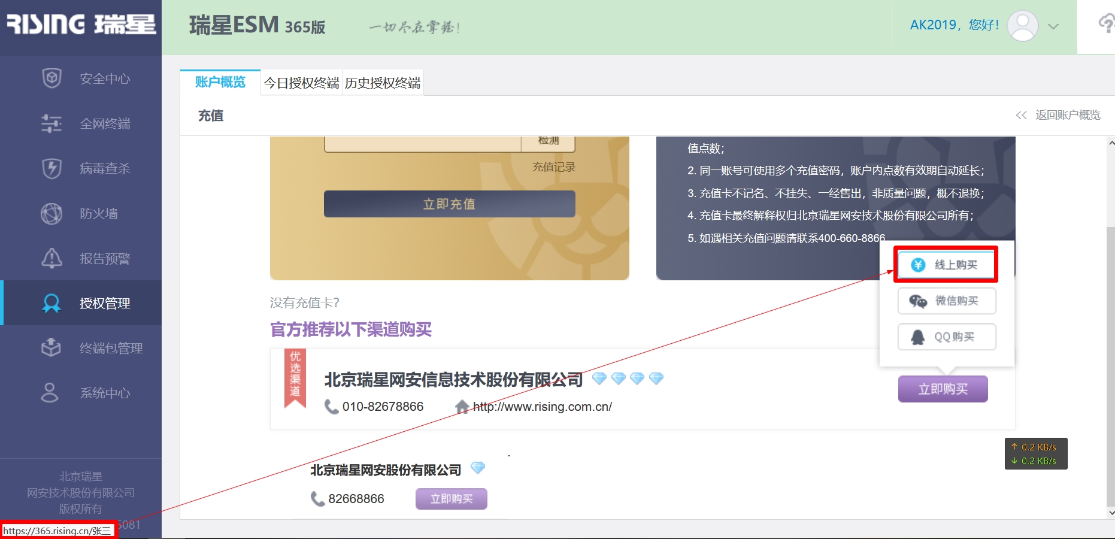Open the 防火墙 globe icon

[x=51, y=213]
